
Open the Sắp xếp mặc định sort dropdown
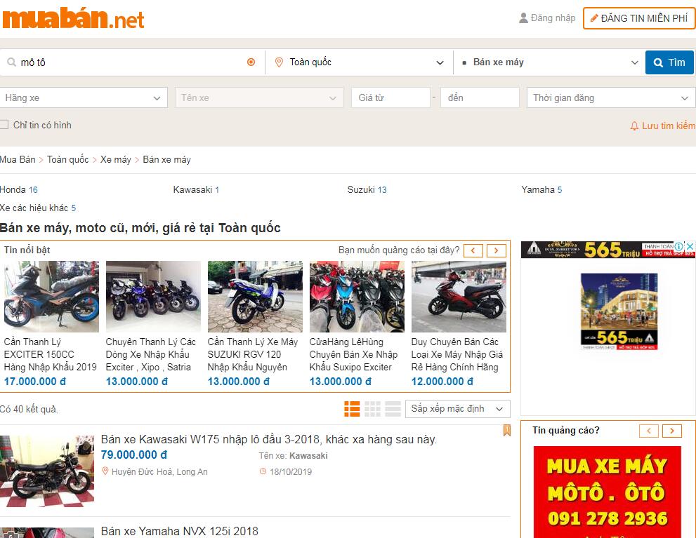click(458, 409)
